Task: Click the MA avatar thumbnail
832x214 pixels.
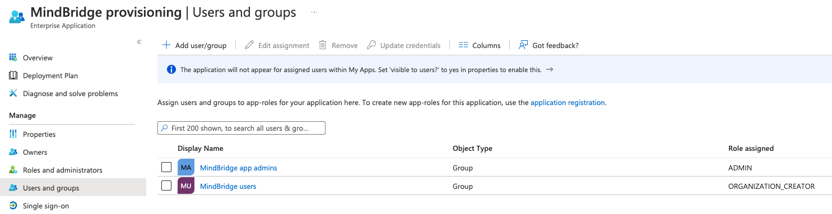Action: (x=186, y=168)
